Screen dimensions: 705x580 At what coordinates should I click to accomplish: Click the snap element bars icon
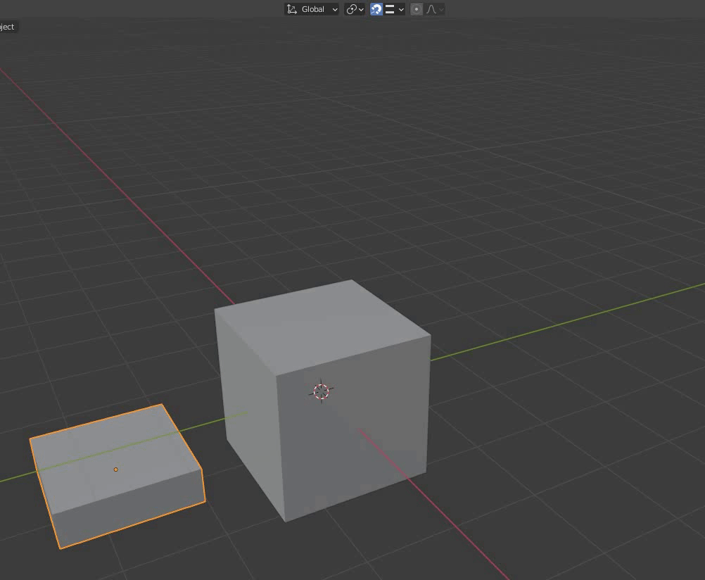point(390,9)
